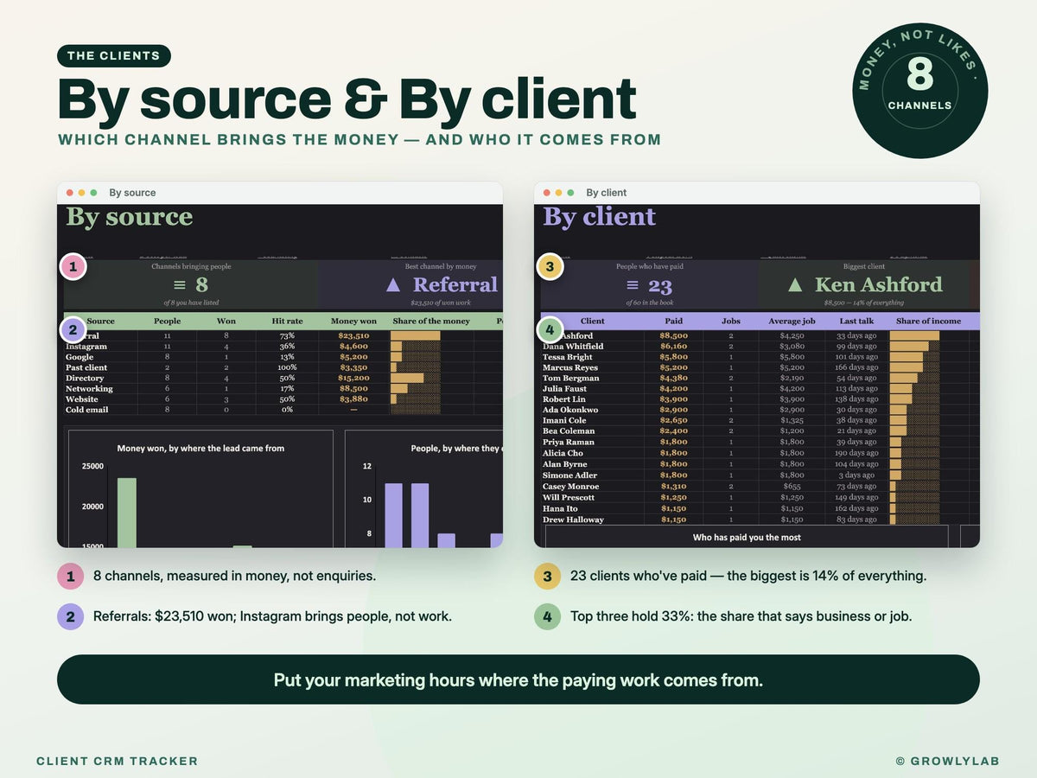Click the 100% hit rate cell
Viewport: 1037px width, 778px height.
(x=287, y=367)
